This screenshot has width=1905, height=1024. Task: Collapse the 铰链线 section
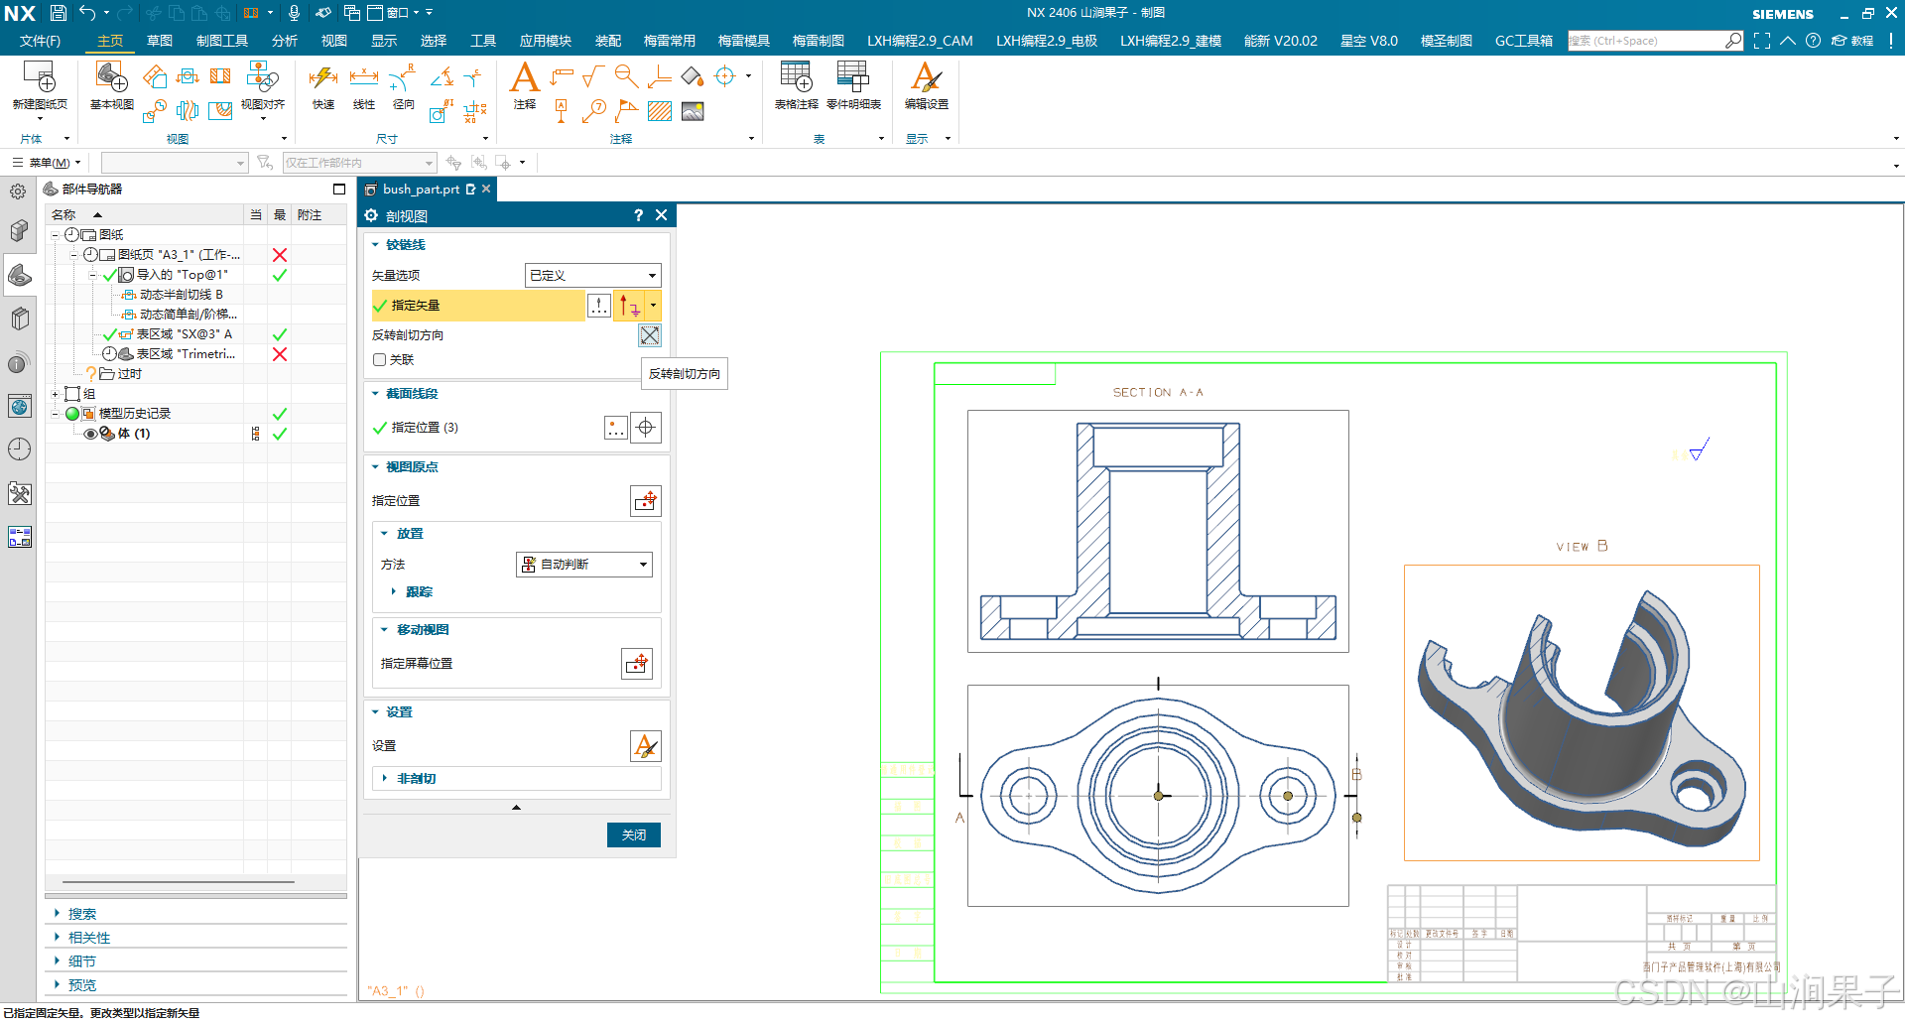coord(375,245)
